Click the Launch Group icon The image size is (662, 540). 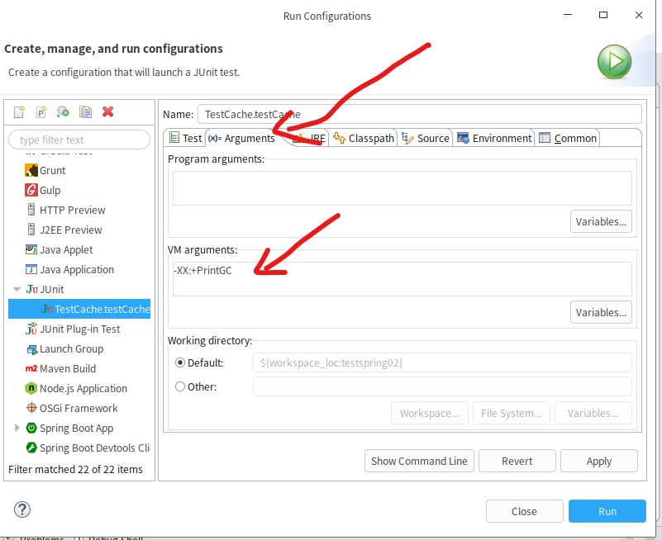pyautogui.click(x=32, y=349)
